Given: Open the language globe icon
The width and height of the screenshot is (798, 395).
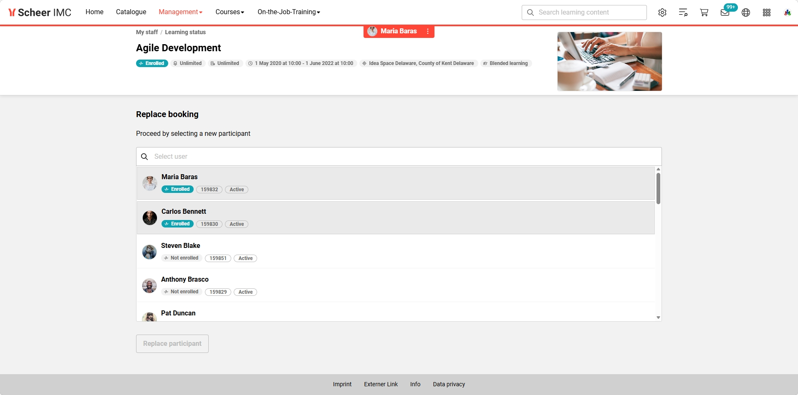Looking at the screenshot, I should [x=746, y=12].
